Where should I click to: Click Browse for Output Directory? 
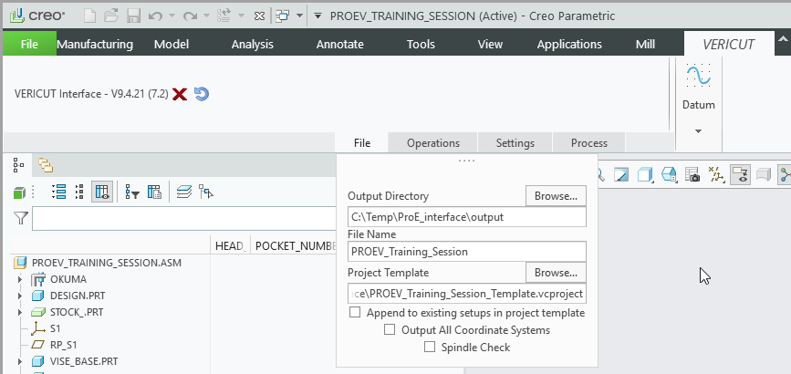click(x=556, y=196)
